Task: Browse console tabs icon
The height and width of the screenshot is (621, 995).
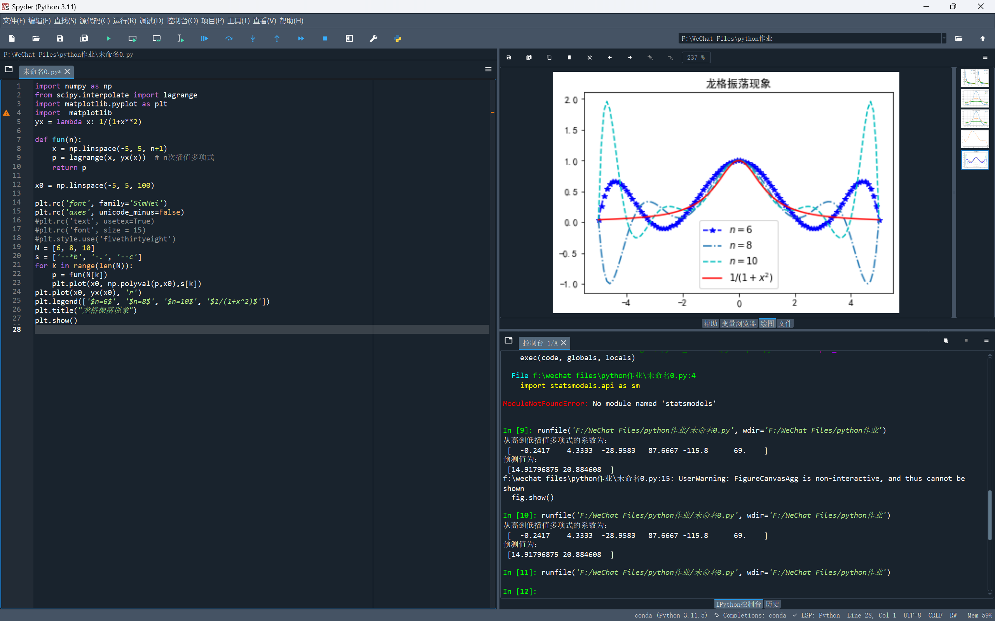Action: pyautogui.click(x=509, y=340)
